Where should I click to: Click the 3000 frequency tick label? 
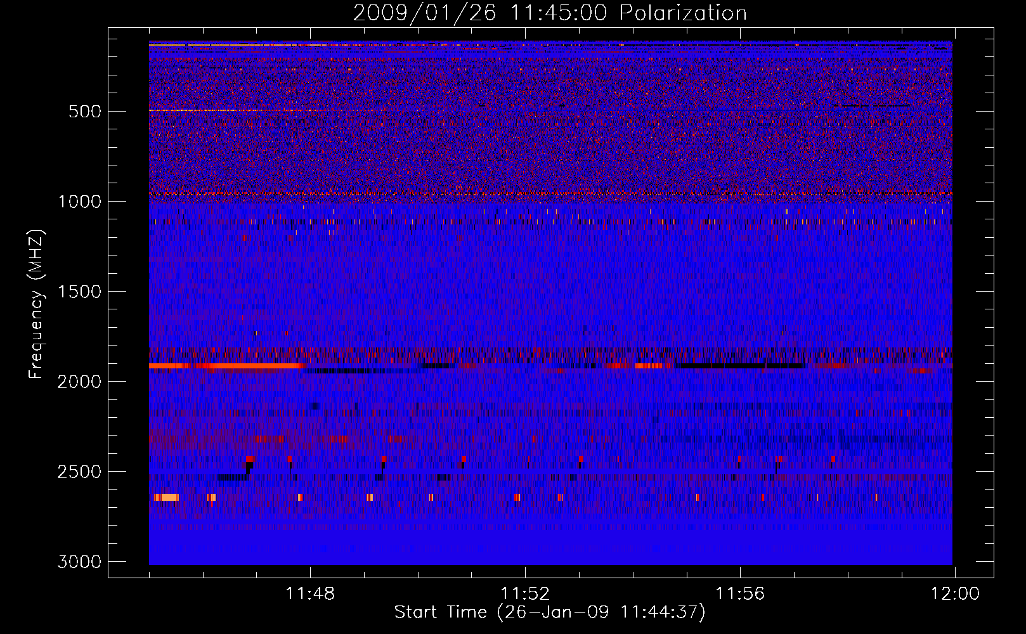[80, 562]
